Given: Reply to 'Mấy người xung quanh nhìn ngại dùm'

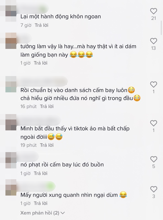Looking at the screenshot, I should [40, 203].
